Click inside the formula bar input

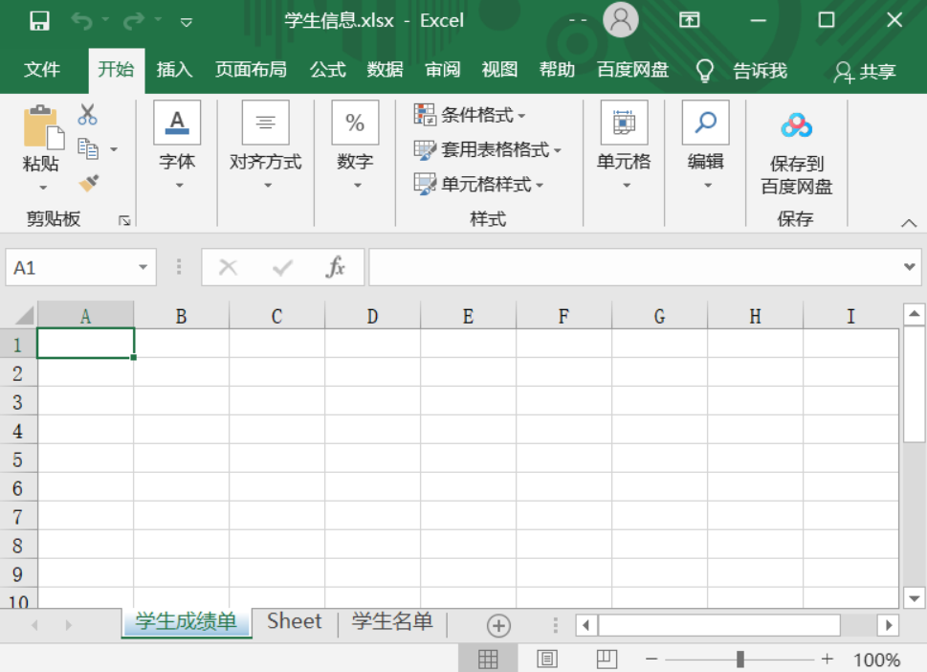(631, 268)
